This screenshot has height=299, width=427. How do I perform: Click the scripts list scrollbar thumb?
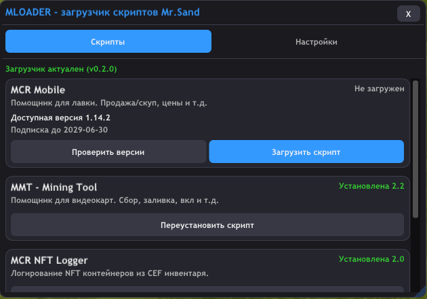pyautogui.click(x=415, y=149)
